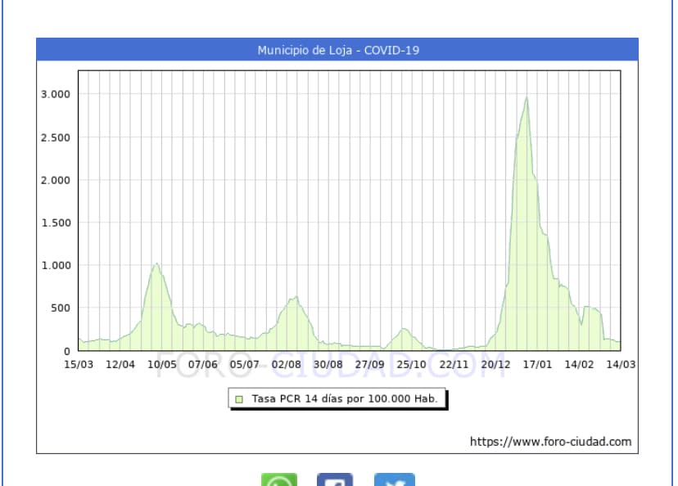Viewport: 678px width, 486px height.
Task: Click the 20/12 date label on the axis
Action: (x=496, y=364)
